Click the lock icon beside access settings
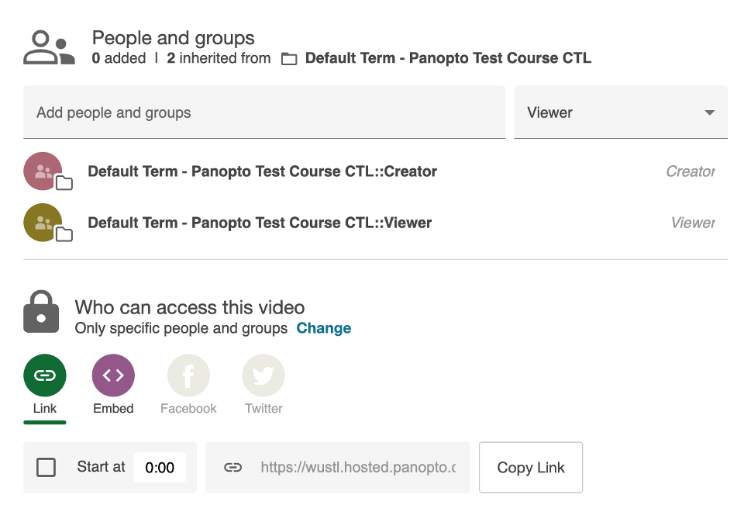 point(41,312)
